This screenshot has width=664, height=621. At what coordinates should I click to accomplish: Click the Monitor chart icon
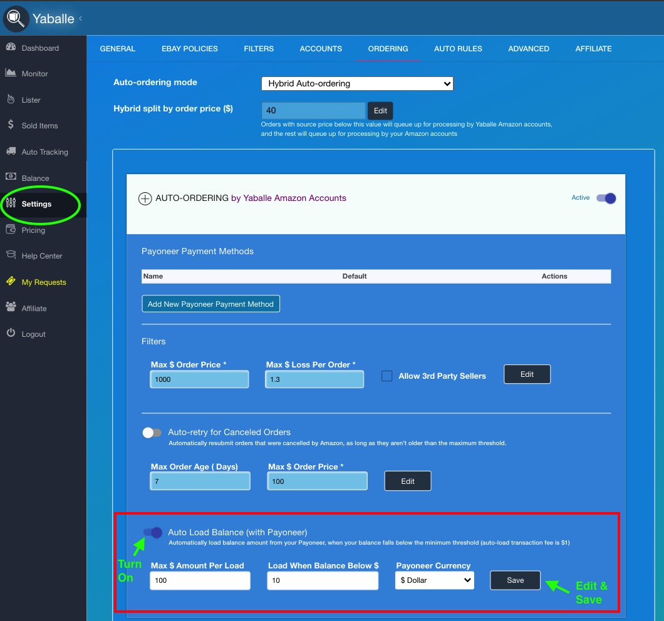(x=11, y=73)
